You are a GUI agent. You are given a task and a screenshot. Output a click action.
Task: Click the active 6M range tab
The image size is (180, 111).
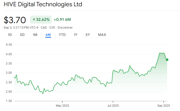click(x=48, y=35)
